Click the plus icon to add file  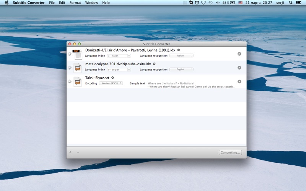[x=70, y=152]
